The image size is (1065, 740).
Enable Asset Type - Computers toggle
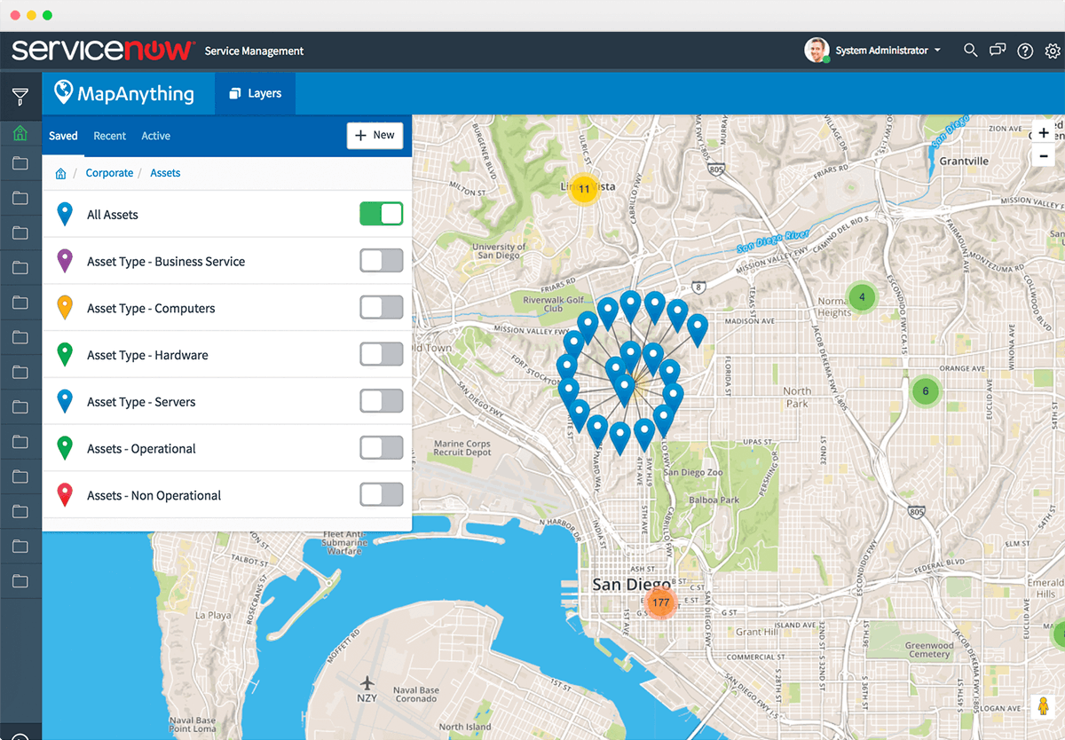click(382, 308)
